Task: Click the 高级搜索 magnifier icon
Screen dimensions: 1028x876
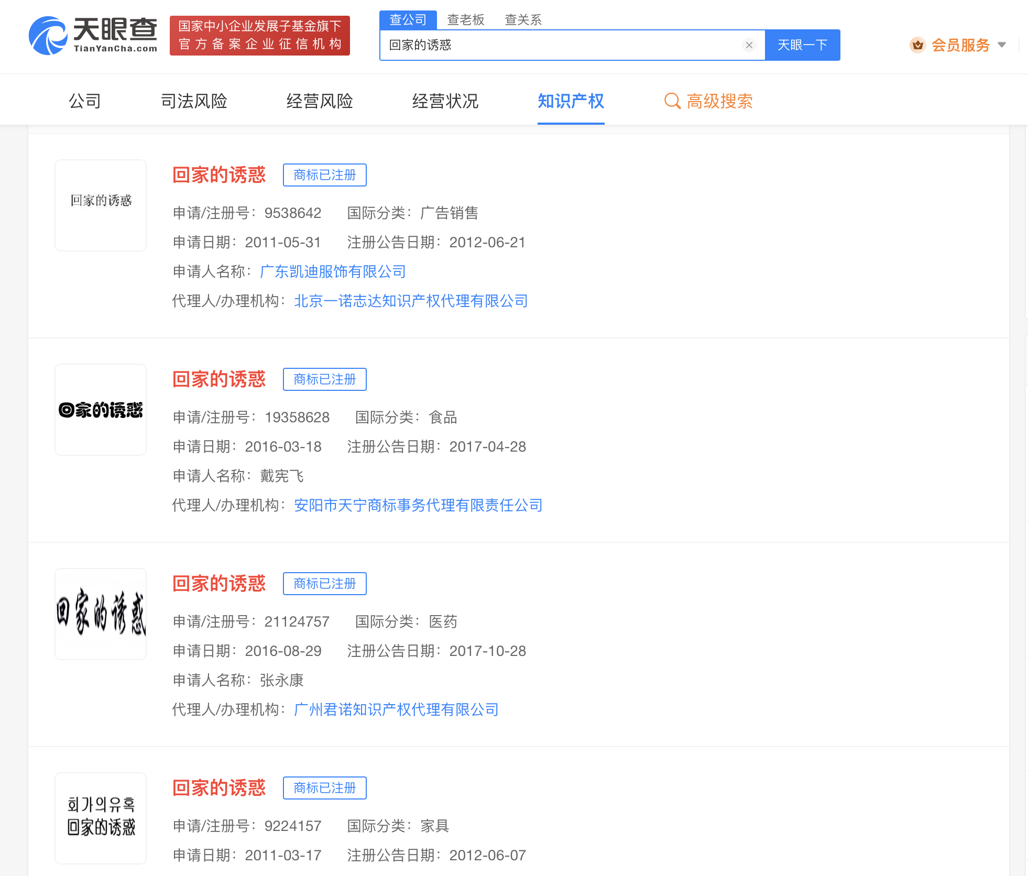Action: pyautogui.click(x=672, y=101)
